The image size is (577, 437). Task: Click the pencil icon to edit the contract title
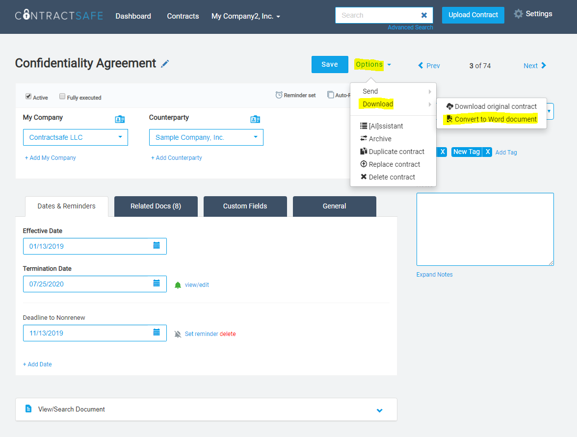pos(165,64)
